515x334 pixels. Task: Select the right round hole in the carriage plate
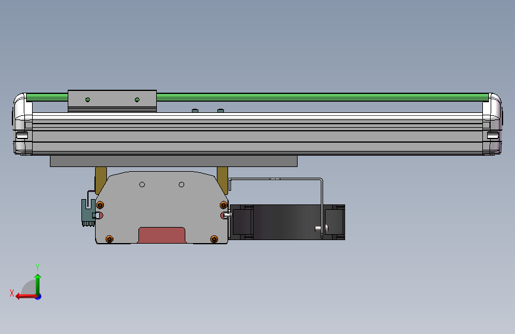(181, 185)
